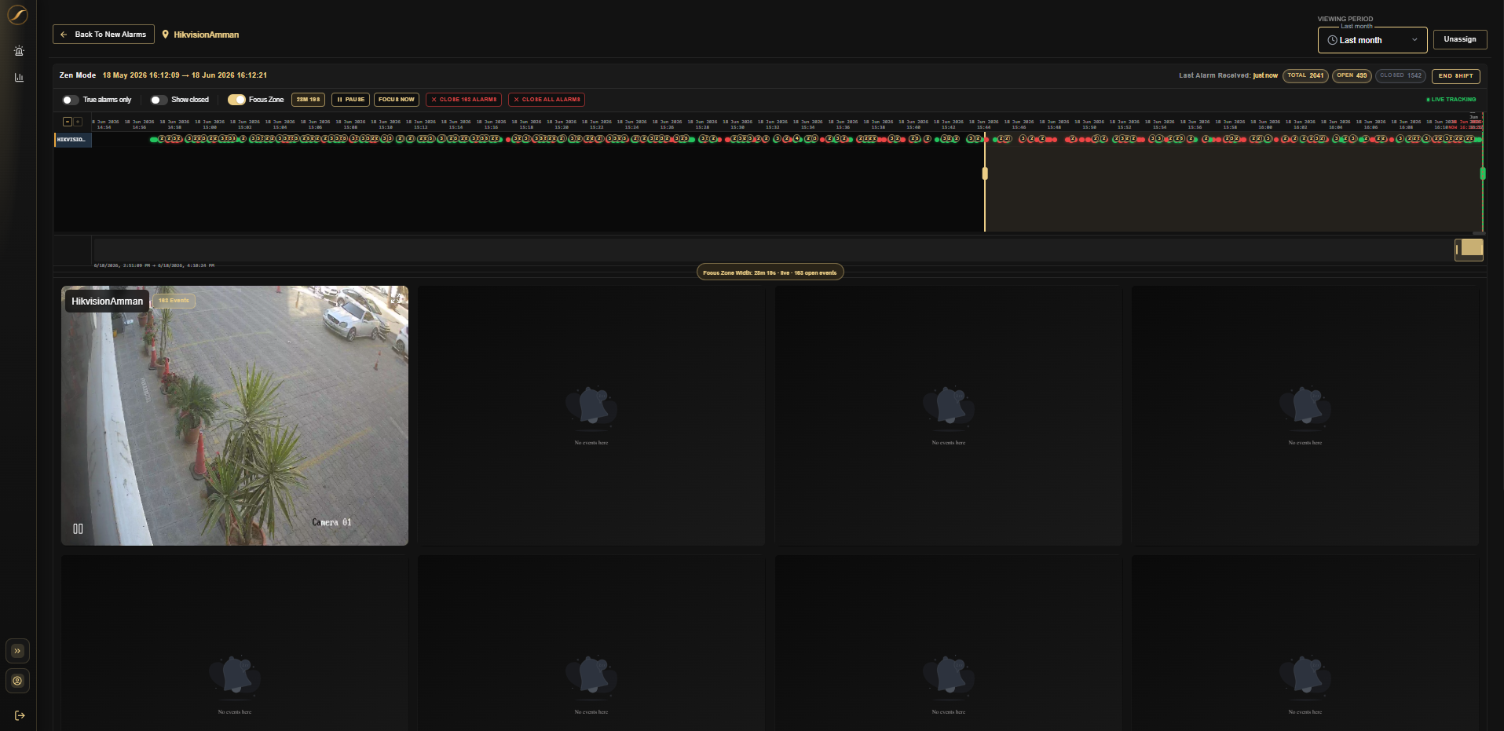Click END SHIFT button
Viewport: 1504px width, 731px height.
point(1455,76)
